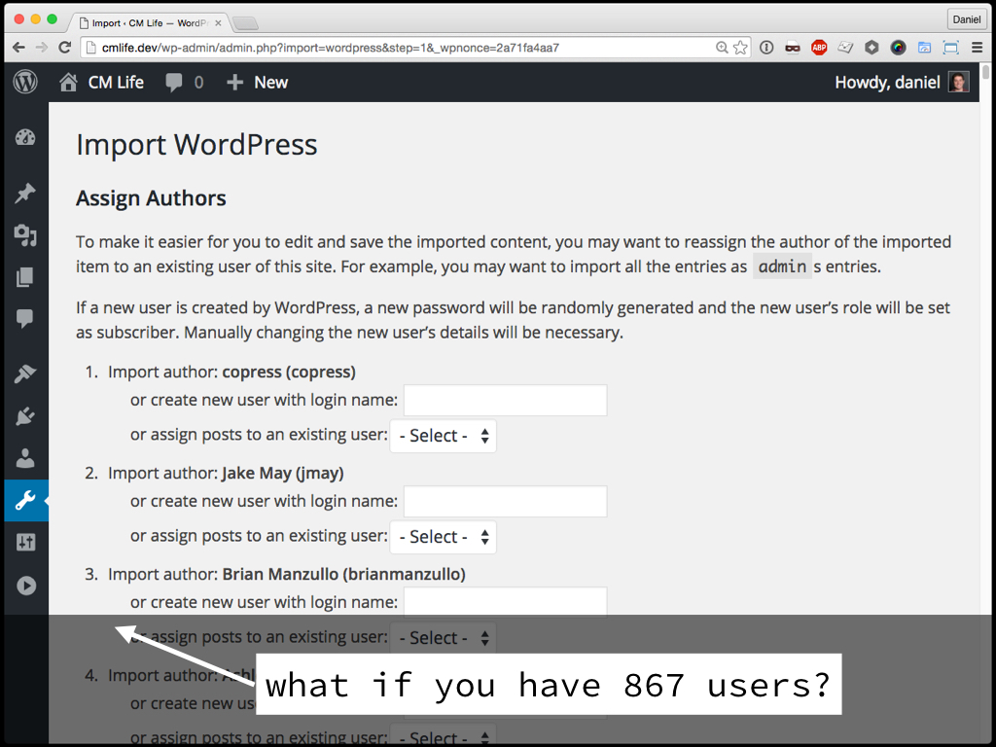Bookmark this page with the star
Screen dimensions: 996x747
click(740, 48)
